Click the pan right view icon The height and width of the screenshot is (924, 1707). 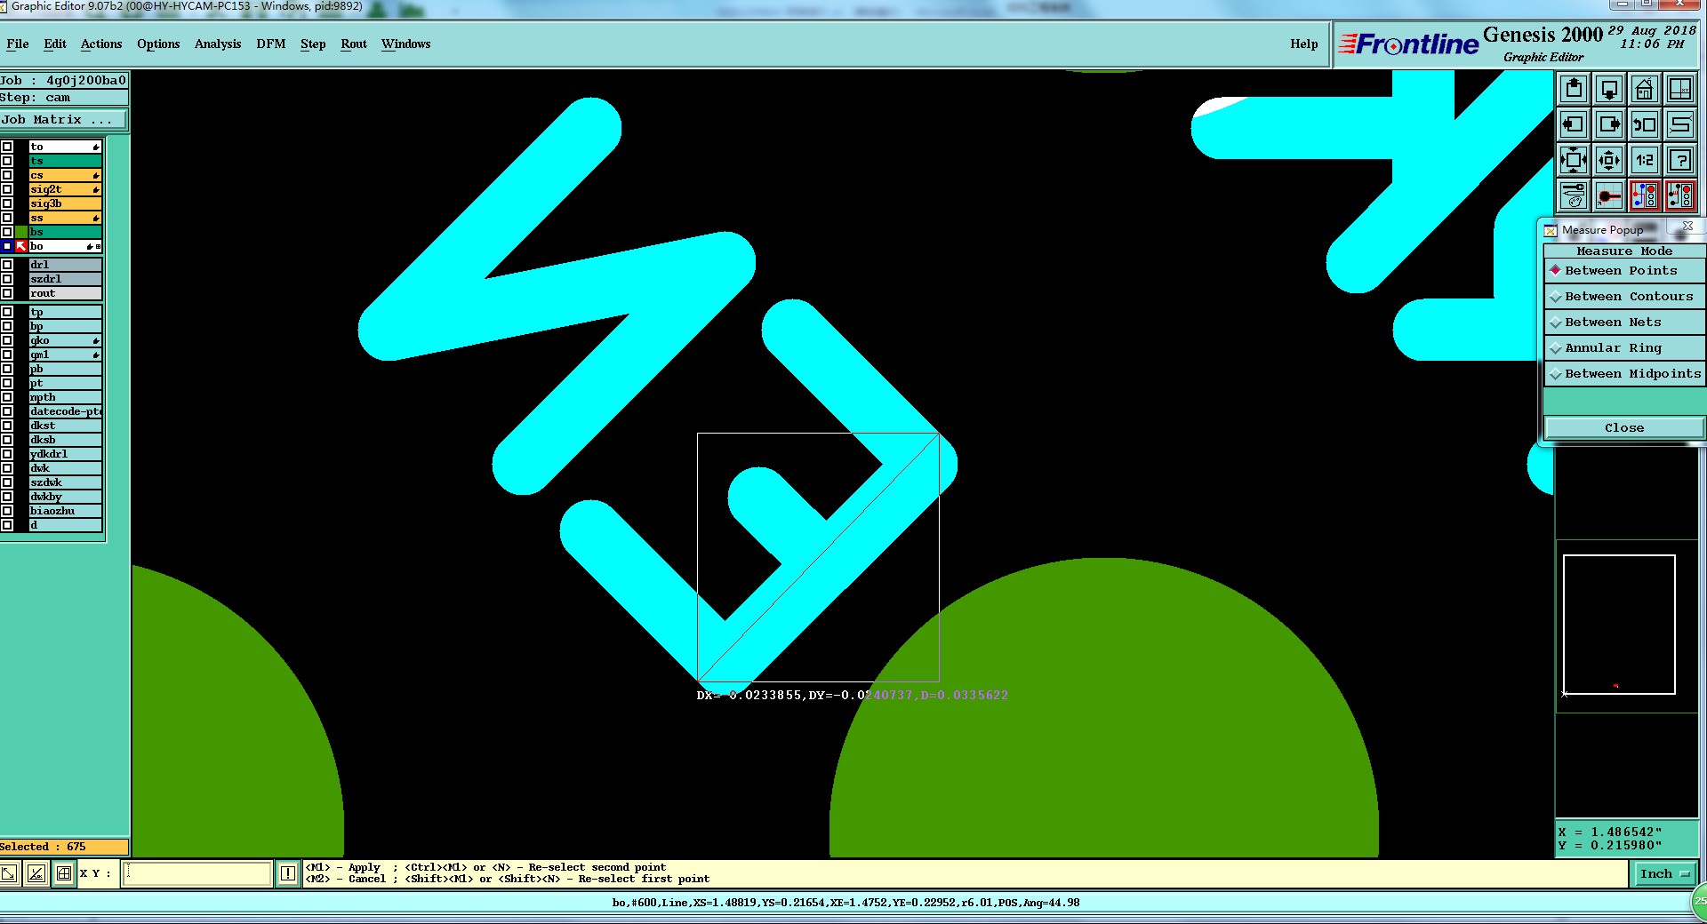click(1609, 124)
